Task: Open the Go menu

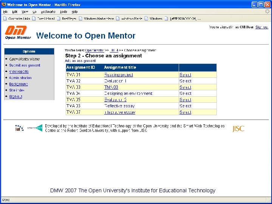Action: (34, 12)
